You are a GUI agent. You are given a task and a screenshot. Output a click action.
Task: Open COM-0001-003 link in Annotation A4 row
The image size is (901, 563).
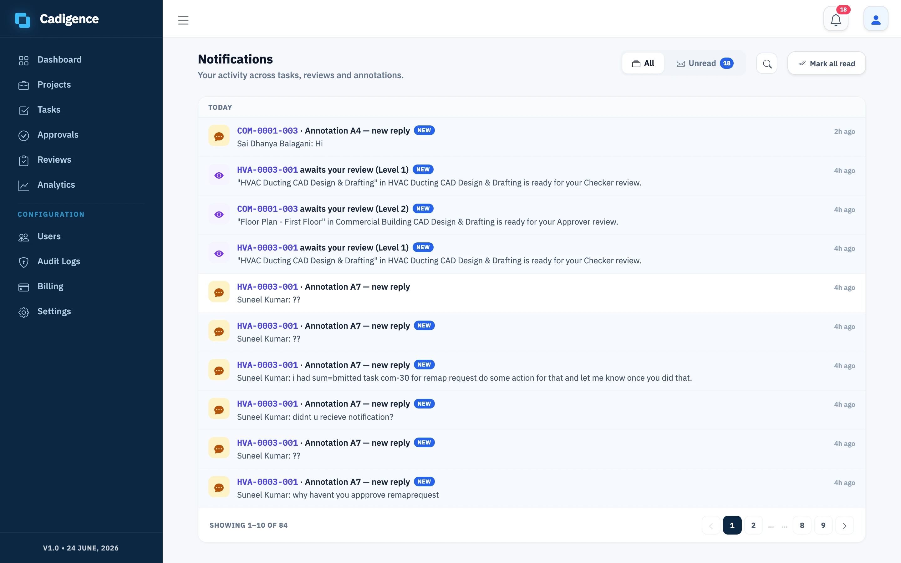(267, 131)
